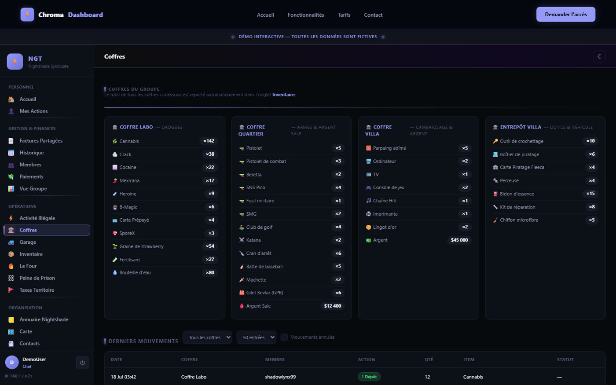The image size is (616, 385).
Task: Click the Carte map icon
Action: (x=11, y=331)
